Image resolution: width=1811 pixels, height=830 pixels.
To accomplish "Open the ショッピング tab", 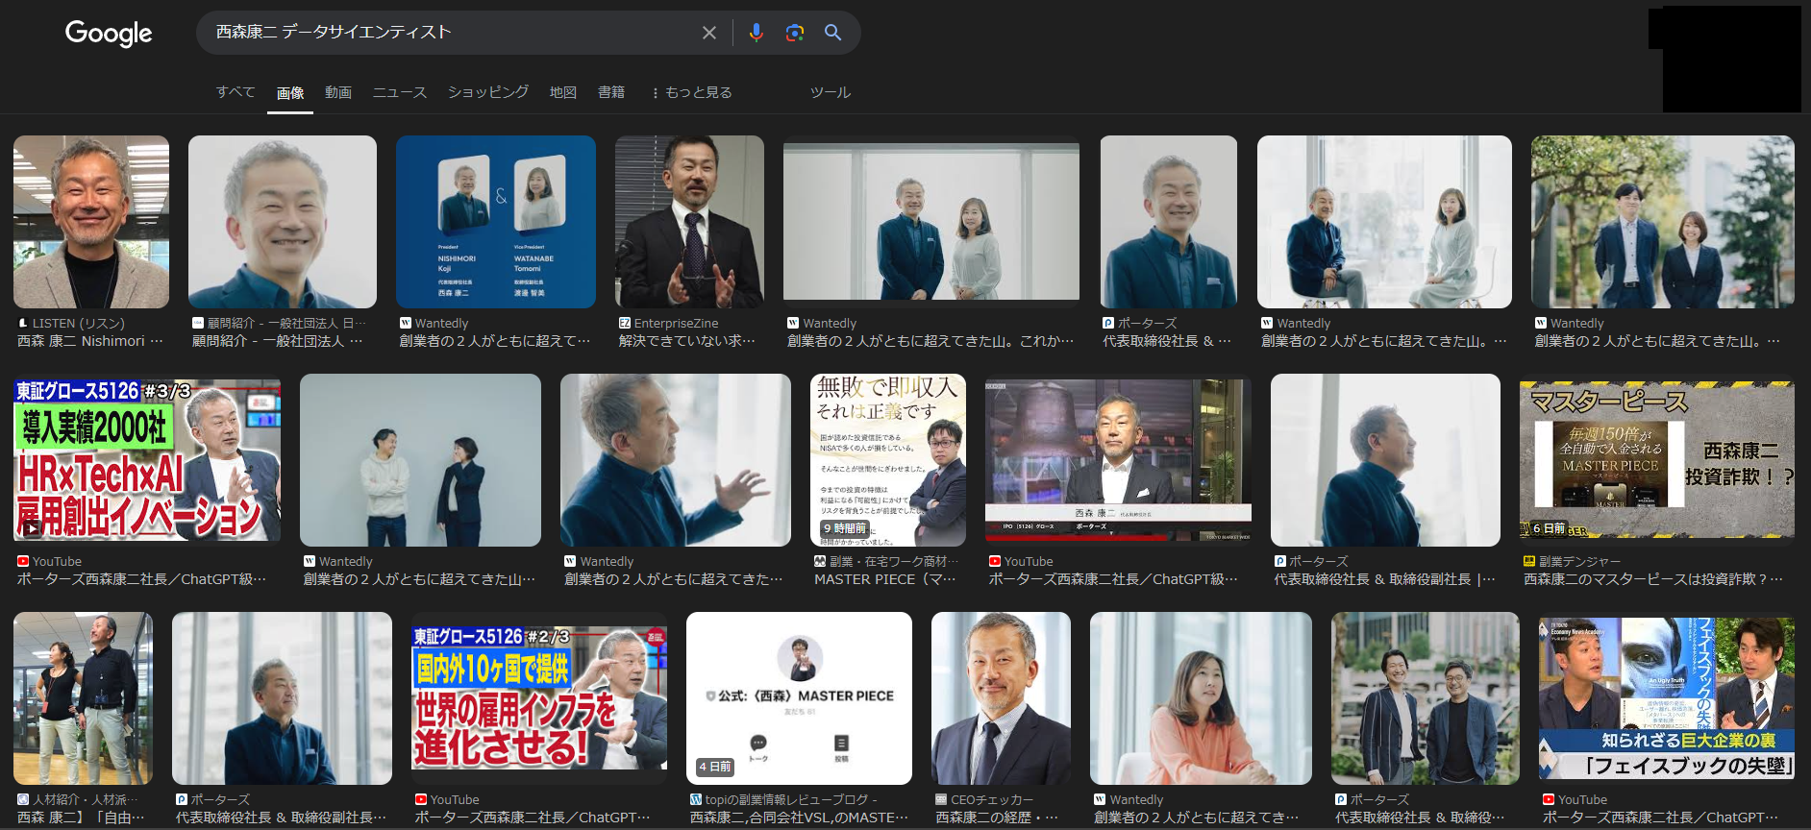I will (x=487, y=92).
